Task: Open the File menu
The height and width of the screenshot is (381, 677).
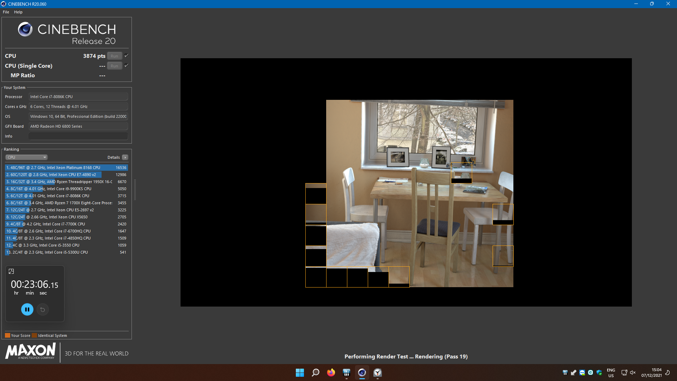Action: pos(6,12)
